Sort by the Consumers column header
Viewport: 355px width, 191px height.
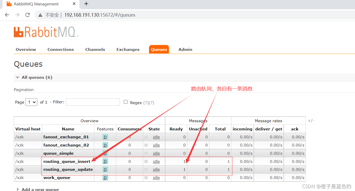pyautogui.click(x=130, y=129)
